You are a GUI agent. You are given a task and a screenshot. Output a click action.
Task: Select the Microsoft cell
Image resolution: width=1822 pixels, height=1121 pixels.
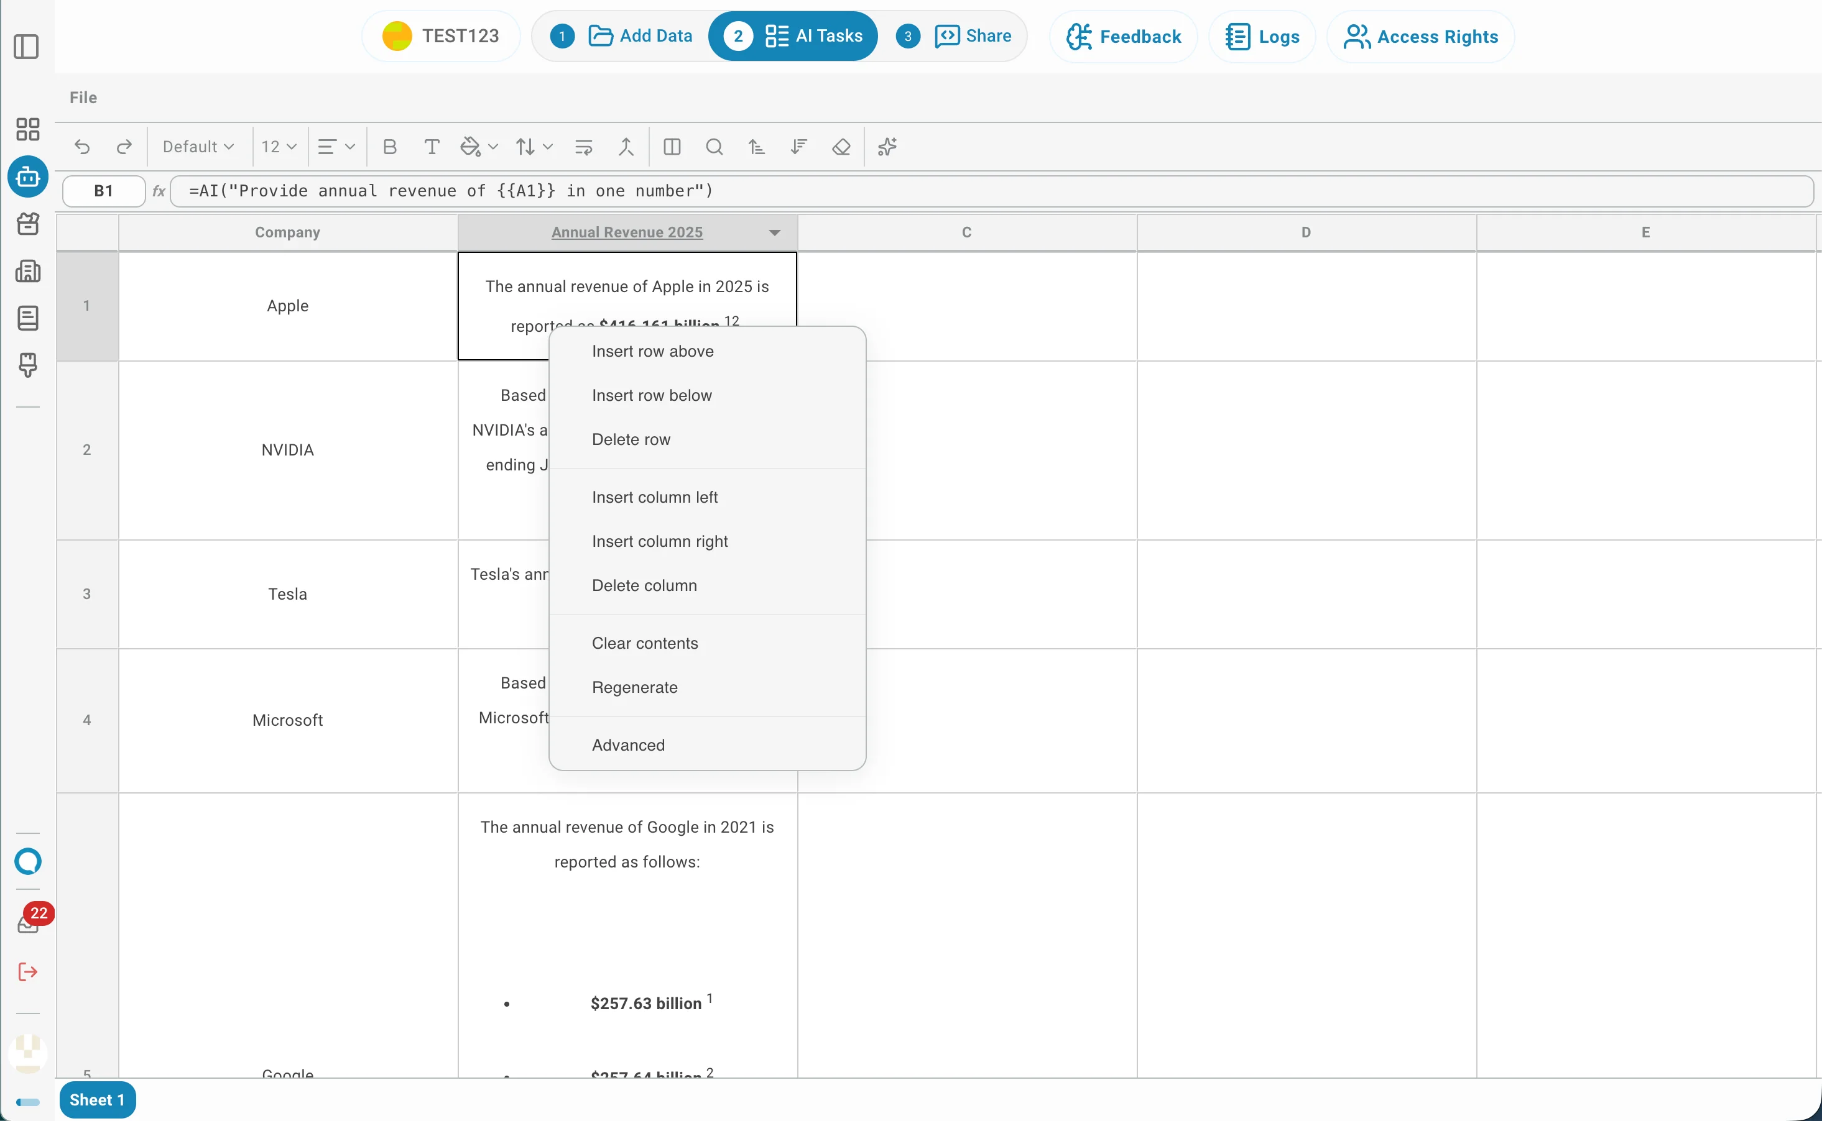click(288, 720)
